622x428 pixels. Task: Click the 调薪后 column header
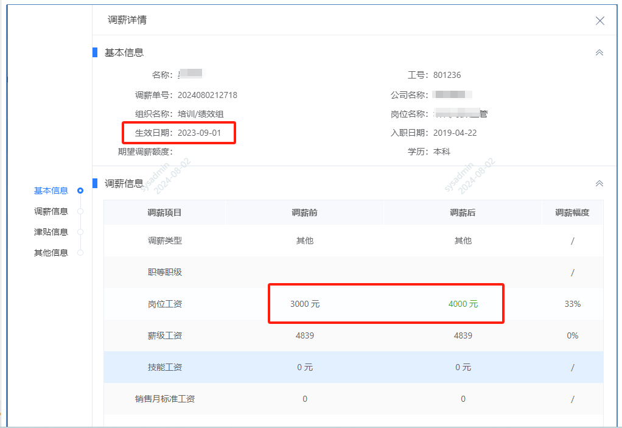tap(463, 212)
